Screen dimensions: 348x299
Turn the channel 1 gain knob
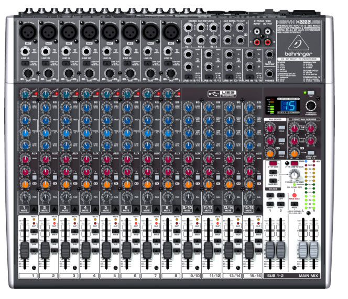(x=28, y=73)
